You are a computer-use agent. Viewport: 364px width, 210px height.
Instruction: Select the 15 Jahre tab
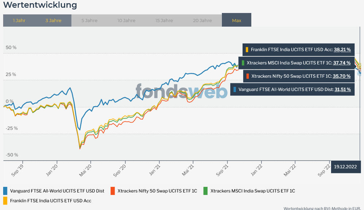click(164, 20)
